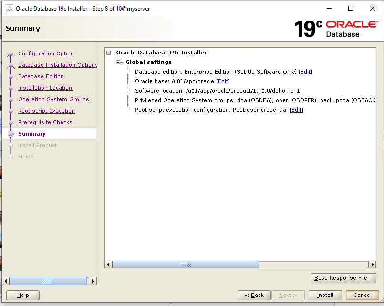
Task: Click the Summary step bullet icon
Action: click(11, 134)
